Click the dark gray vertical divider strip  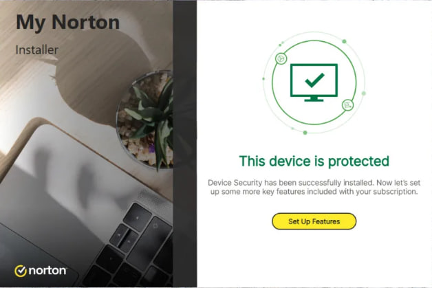(185, 144)
